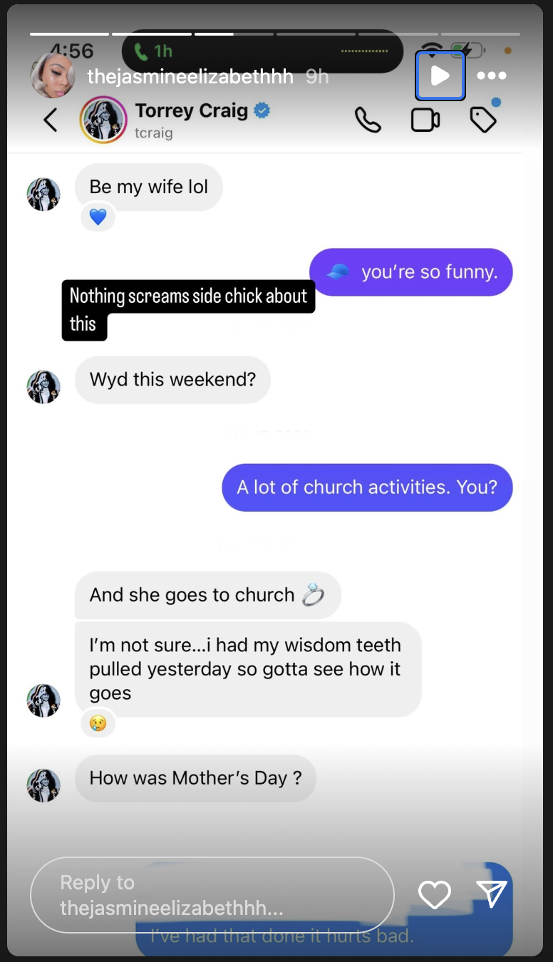Like the story with the heart icon

tap(434, 894)
